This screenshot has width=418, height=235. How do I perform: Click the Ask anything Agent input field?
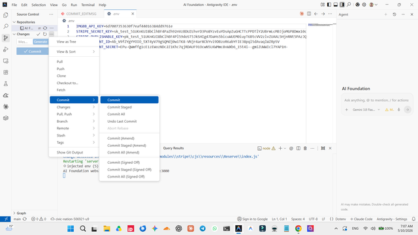coord(376,100)
